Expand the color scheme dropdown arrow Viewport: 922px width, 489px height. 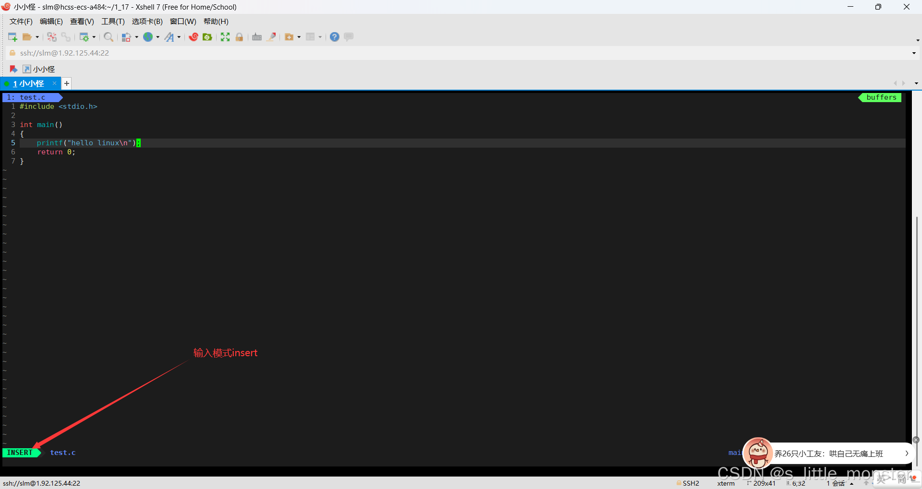(136, 37)
